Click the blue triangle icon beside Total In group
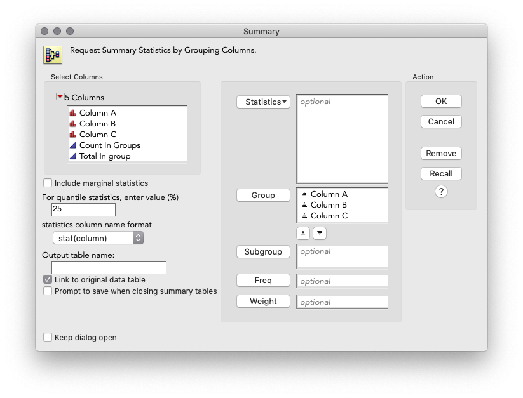Image resolution: width=523 pixels, height=398 pixels. pos(74,156)
